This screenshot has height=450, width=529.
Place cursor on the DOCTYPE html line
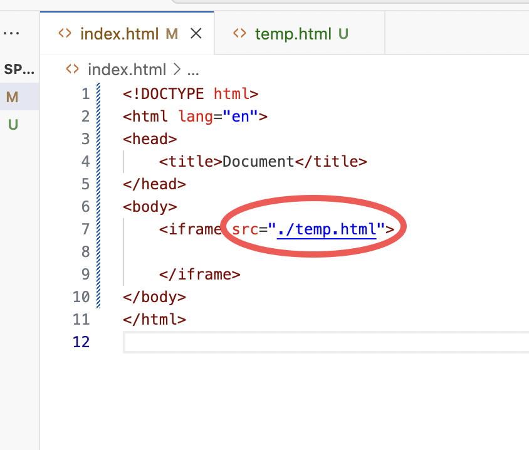coord(191,94)
